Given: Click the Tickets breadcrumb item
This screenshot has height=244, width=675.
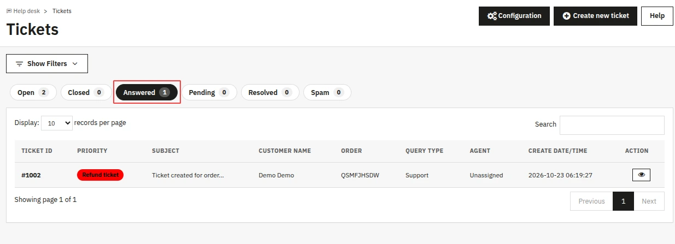Looking at the screenshot, I should (62, 11).
